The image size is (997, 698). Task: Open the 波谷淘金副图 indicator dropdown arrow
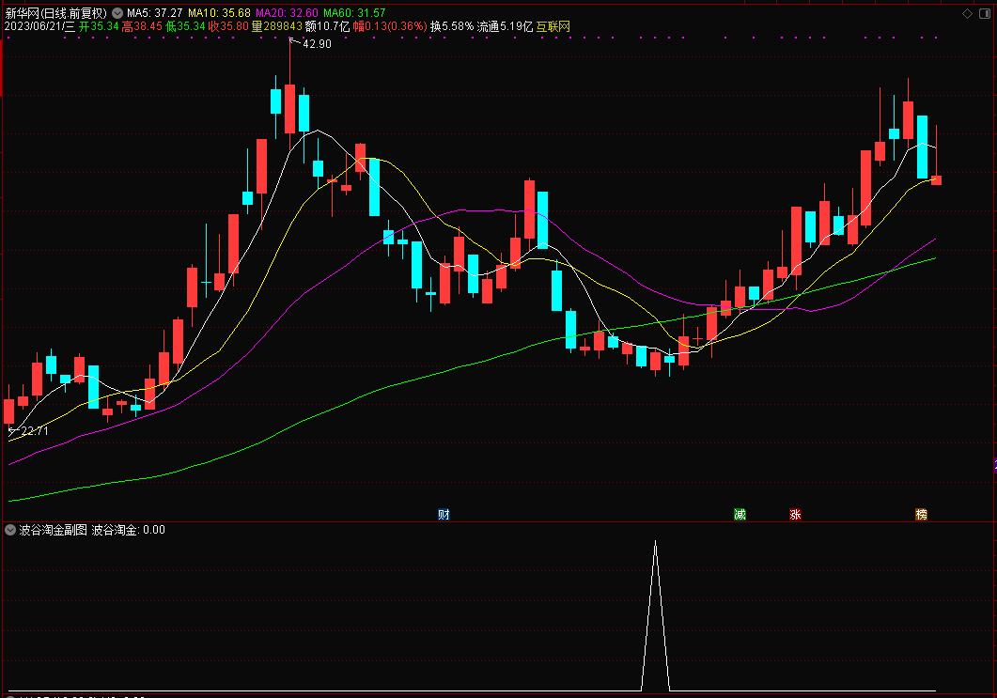click(x=10, y=530)
